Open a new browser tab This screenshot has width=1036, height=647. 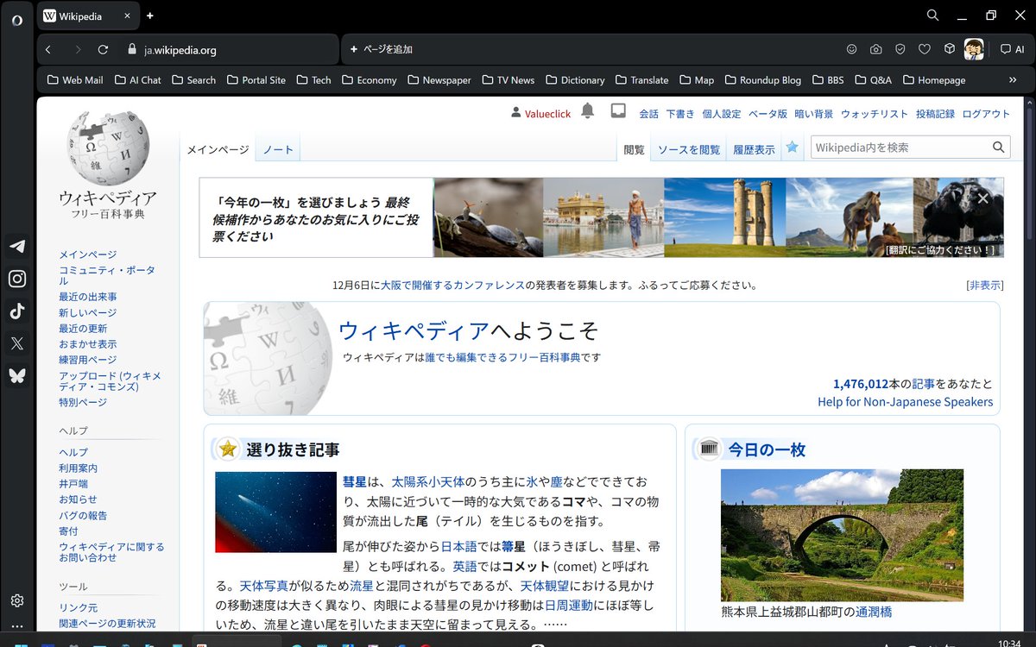[150, 16]
